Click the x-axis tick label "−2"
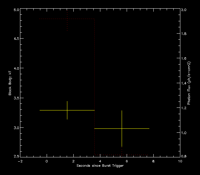This screenshot has width=200, height=175. click(20, 161)
